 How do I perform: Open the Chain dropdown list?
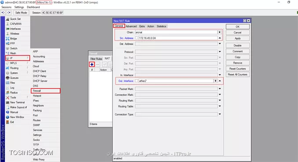click(x=219, y=32)
